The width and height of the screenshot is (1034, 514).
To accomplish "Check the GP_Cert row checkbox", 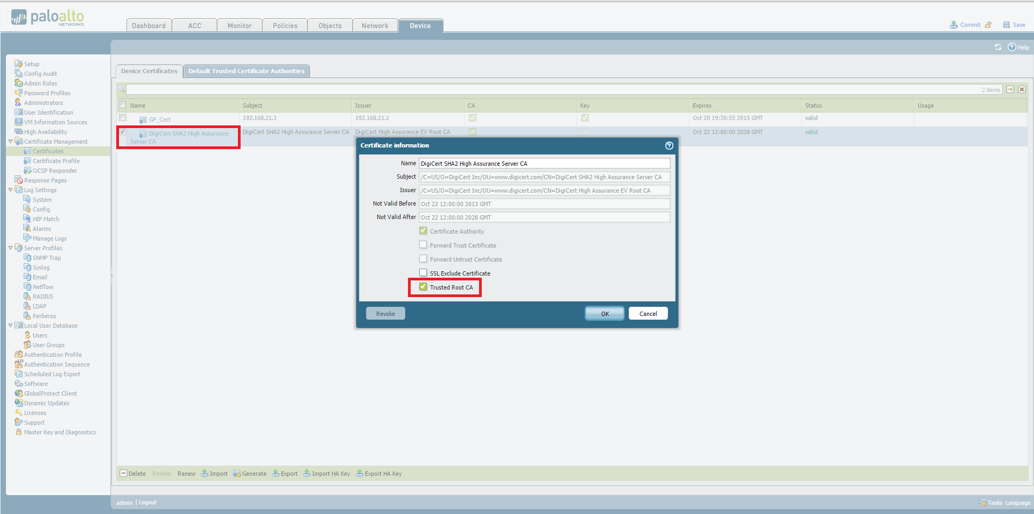I will (x=123, y=118).
